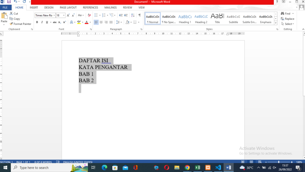Apply bullet list to selected text
The width and height of the screenshot is (305, 172).
pos(96,15)
